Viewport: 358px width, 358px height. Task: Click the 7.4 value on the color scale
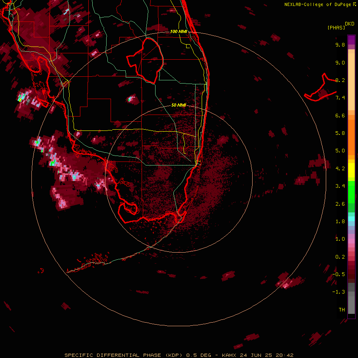[x=340, y=98]
